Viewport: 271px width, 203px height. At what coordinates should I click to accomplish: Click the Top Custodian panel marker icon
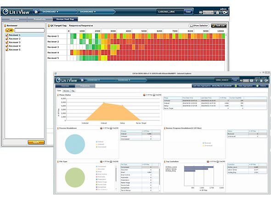[164, 162]
